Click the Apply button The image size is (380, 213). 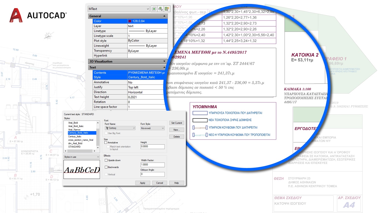(x=143, y=183)
